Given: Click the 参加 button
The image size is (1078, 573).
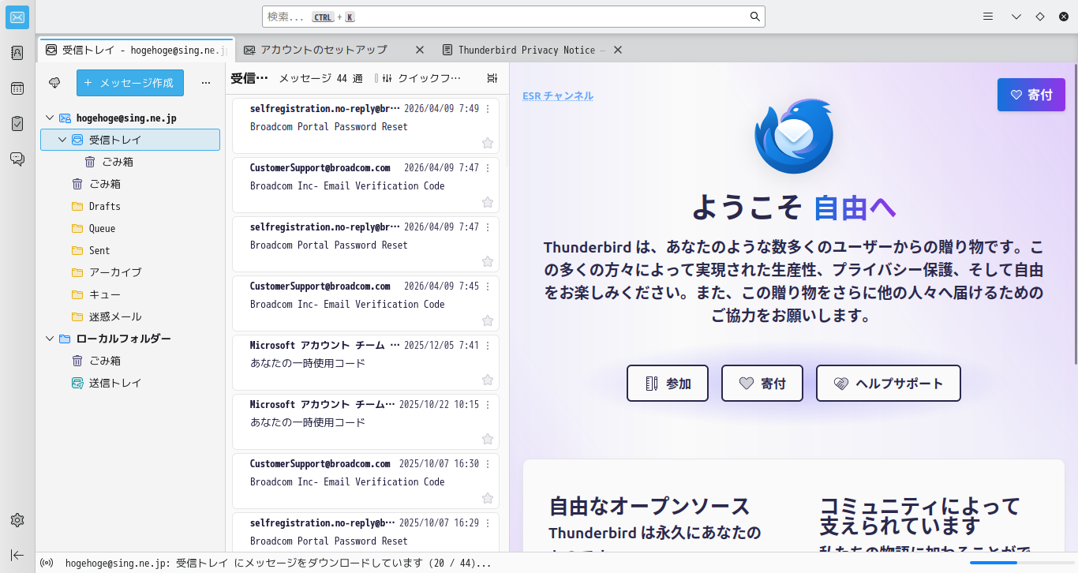Looking at the screenshot, I should coord(668,384).
